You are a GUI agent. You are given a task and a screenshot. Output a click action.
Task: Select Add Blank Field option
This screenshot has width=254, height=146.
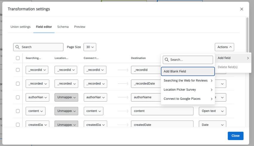point(188,72)
